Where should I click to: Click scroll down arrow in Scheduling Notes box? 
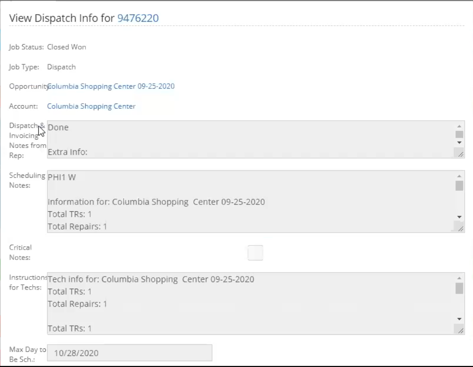[x=459, y=217]
